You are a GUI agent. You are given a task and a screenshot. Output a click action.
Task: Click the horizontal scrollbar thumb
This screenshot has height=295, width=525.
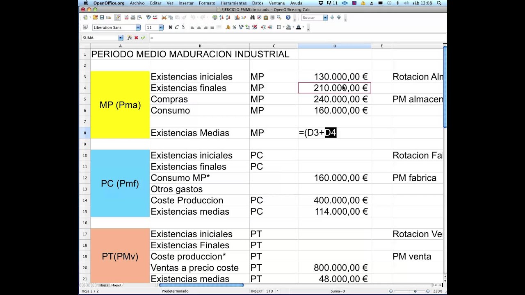201,285
